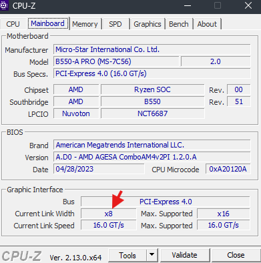Image resolution: width=261 pixels, height=263 pixels.
Task: Expand the Tools dropdown arrow
Action: coord(152,255)
